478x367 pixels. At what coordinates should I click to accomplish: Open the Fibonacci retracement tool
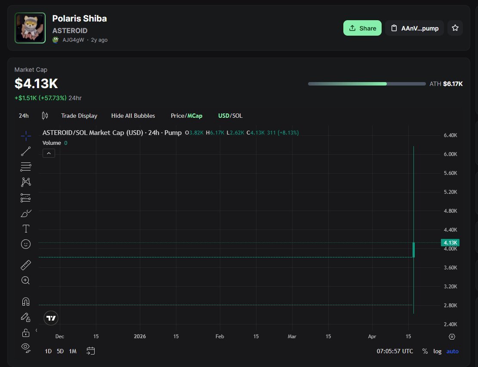(26, 167)
